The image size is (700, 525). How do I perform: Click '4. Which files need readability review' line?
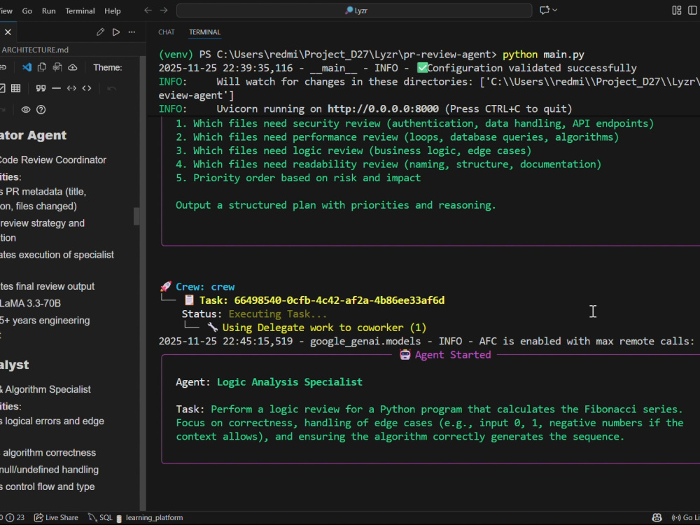click(x=388, y=164)
